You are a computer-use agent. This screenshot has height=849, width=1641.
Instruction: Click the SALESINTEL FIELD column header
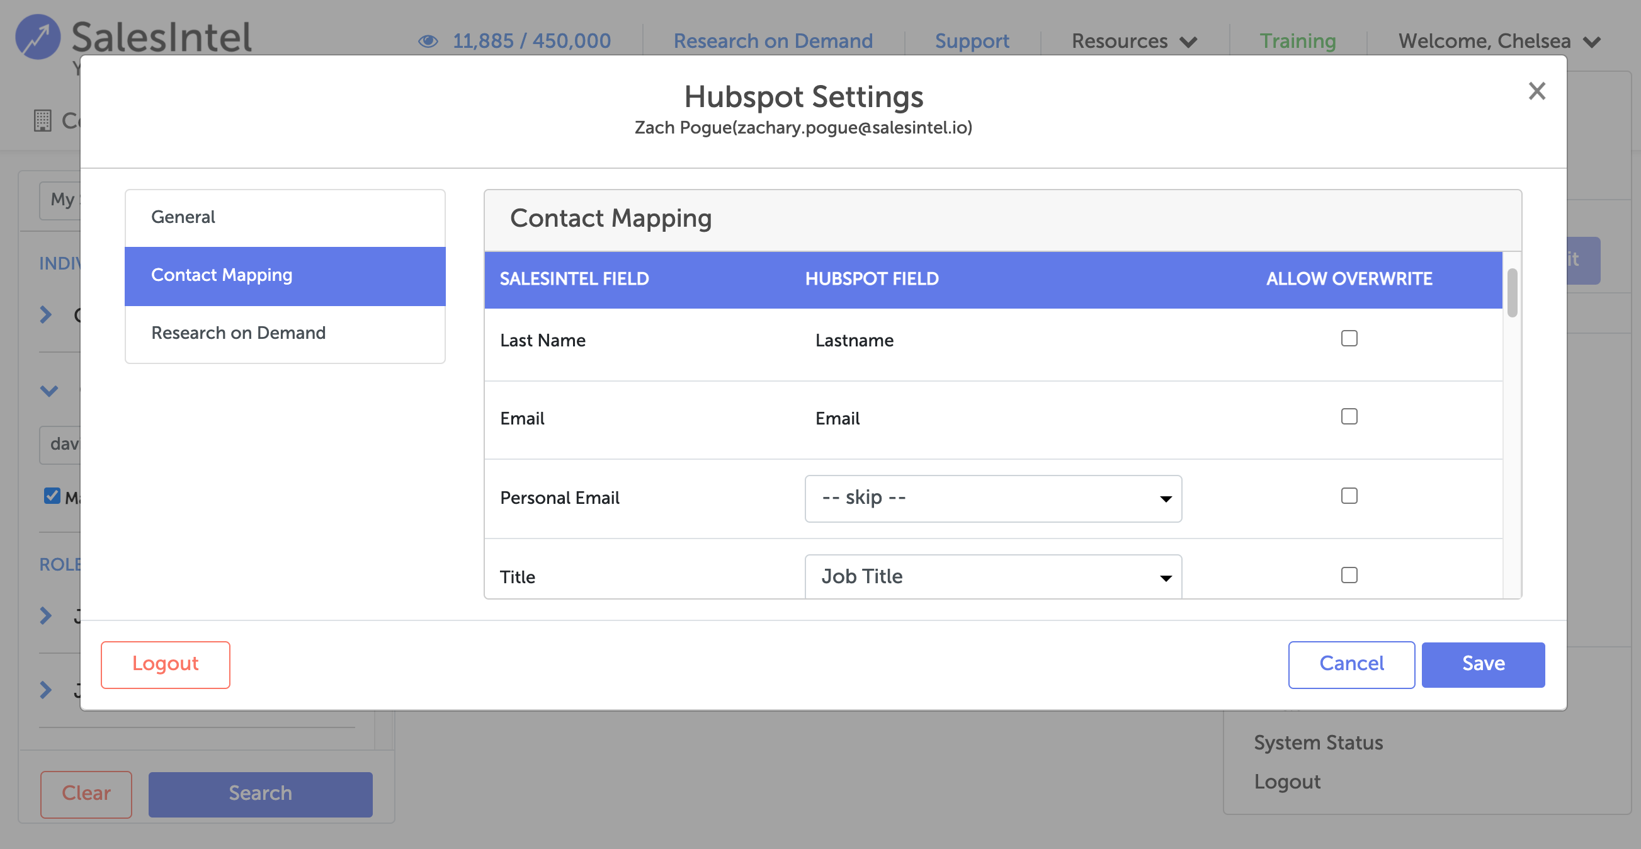tap(574, 279)
